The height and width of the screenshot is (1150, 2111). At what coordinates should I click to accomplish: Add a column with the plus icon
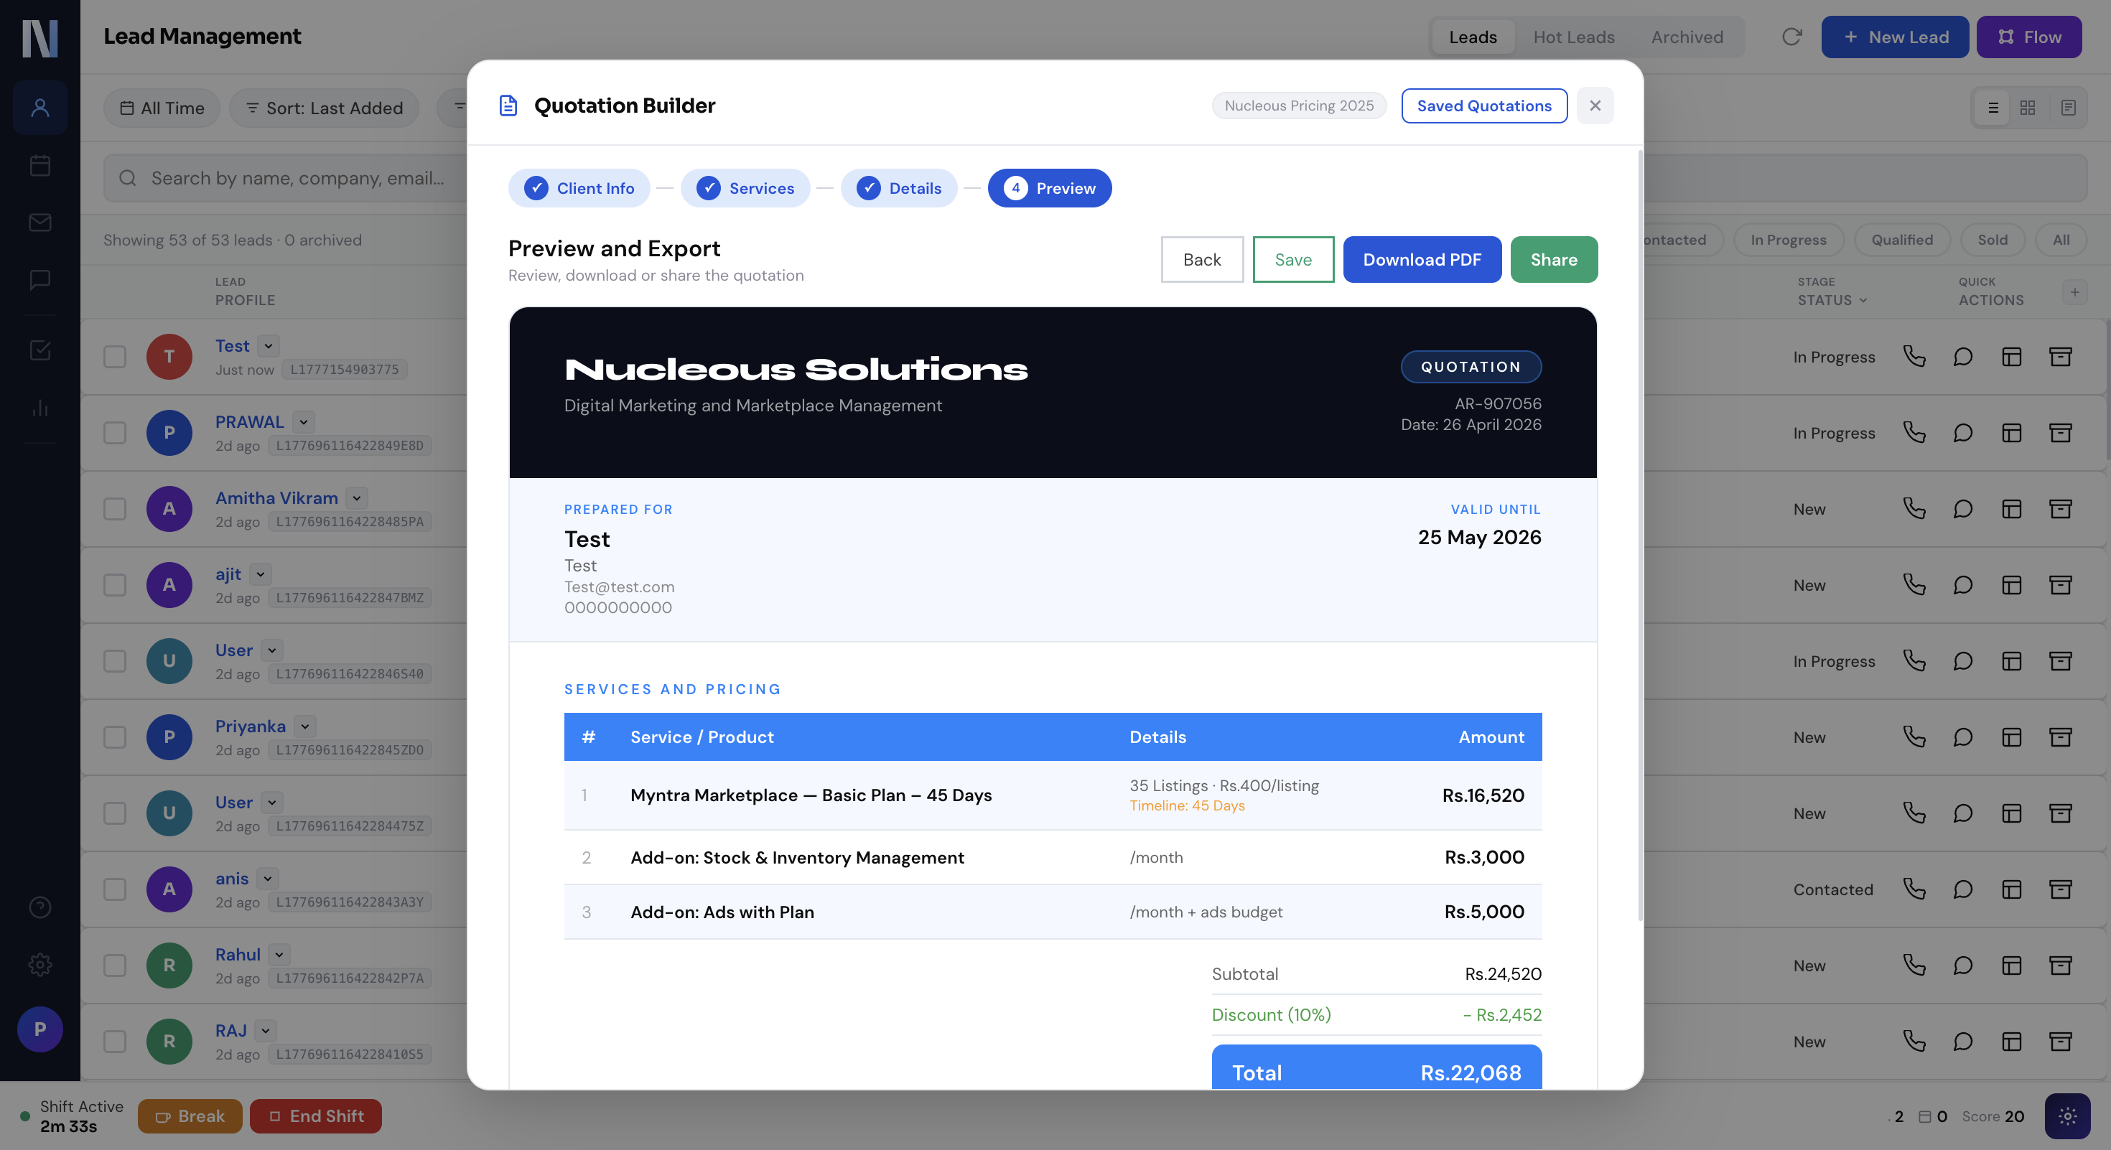click(2075, 292)
